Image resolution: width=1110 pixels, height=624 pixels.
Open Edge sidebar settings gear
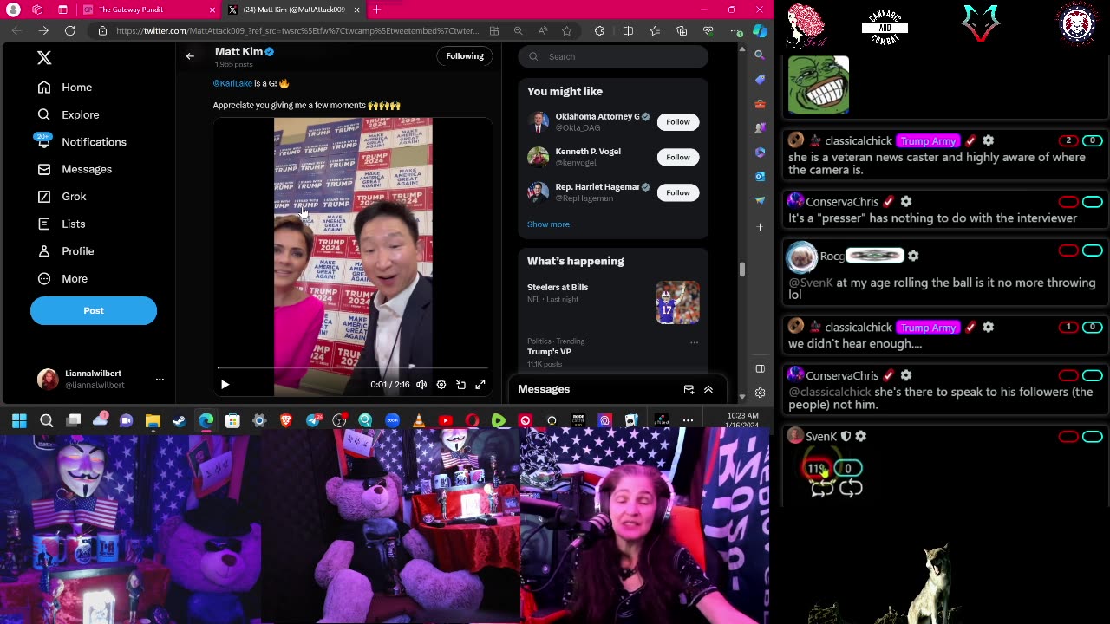click(760, 393)
